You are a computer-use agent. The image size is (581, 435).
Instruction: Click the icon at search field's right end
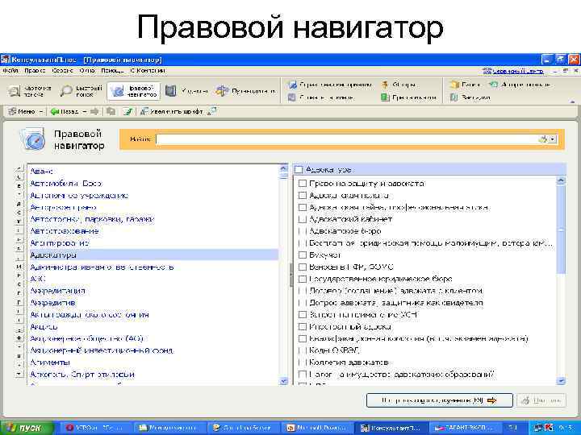(543, 139)
